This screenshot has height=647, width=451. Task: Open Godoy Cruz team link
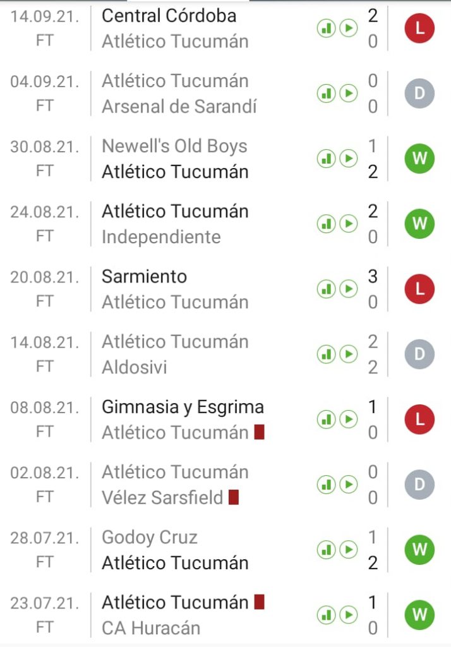(150, 537)
